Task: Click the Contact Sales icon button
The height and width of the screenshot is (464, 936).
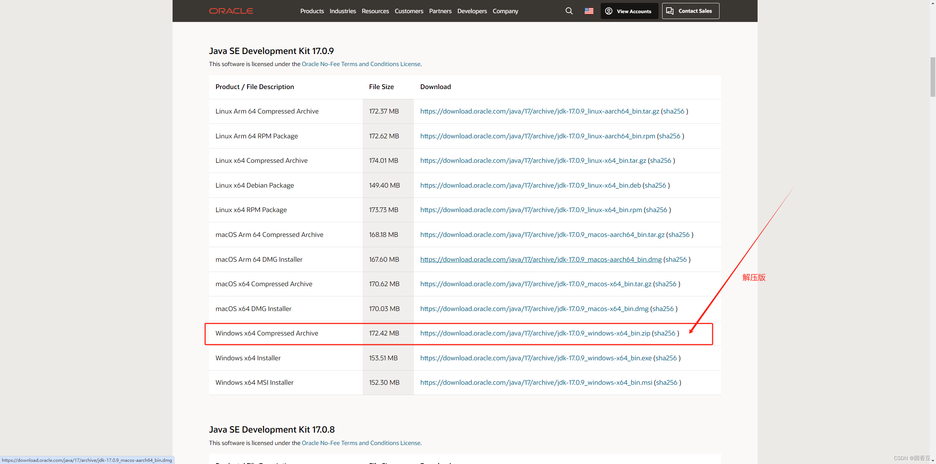Action: (x=670, y=11)
